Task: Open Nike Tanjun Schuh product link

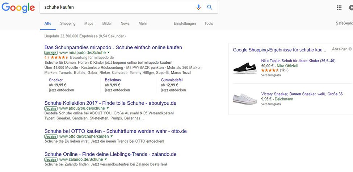Action: 298,61
